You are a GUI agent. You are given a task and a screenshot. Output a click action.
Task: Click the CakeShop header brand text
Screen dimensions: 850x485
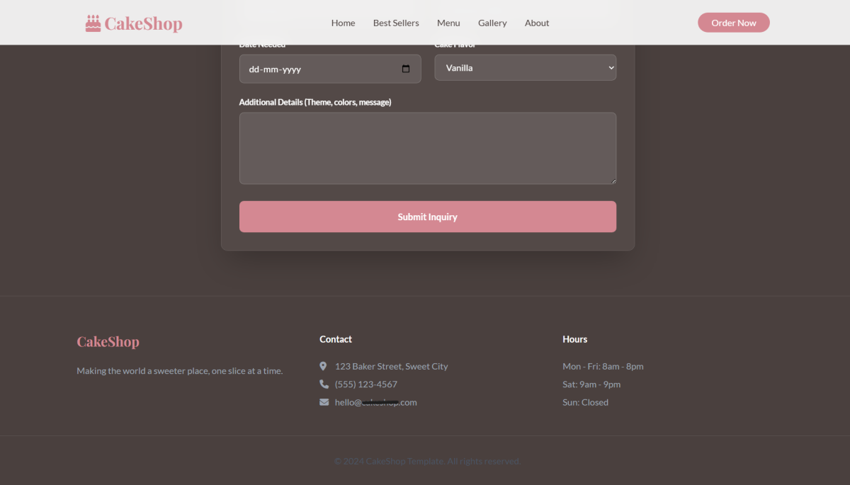coord(143,23)
